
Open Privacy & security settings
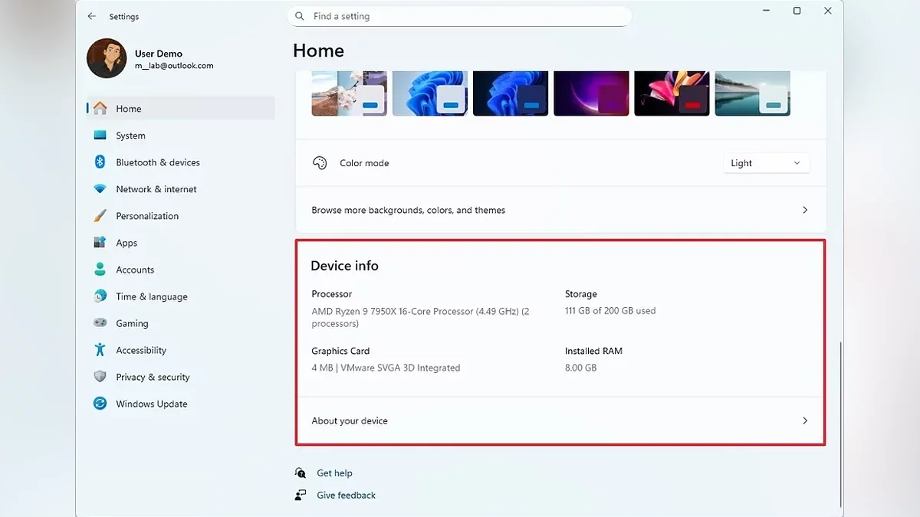[x=180, y=377]
